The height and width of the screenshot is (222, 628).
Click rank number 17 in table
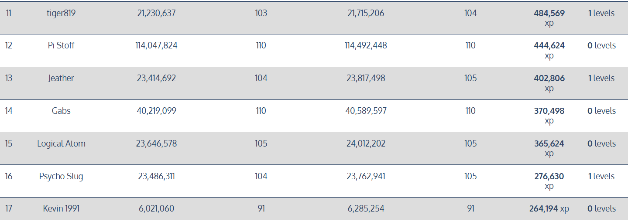click(x=9, y=208)
